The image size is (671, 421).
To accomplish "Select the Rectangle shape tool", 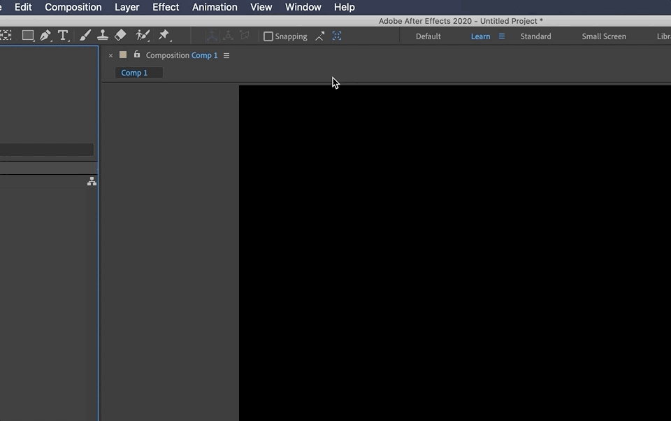I will (28, 35).
